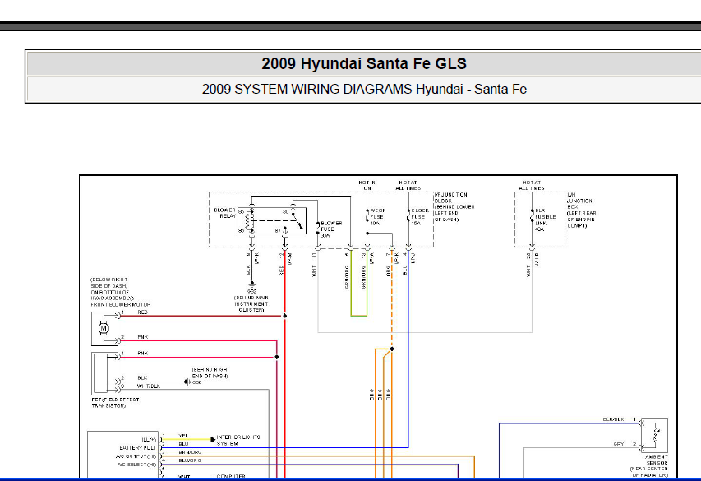The height and width of the screenshot is (481, 701).
Task: Click the 'A/C SELECT(HI)' terminal label
Action: coord(136,465)
